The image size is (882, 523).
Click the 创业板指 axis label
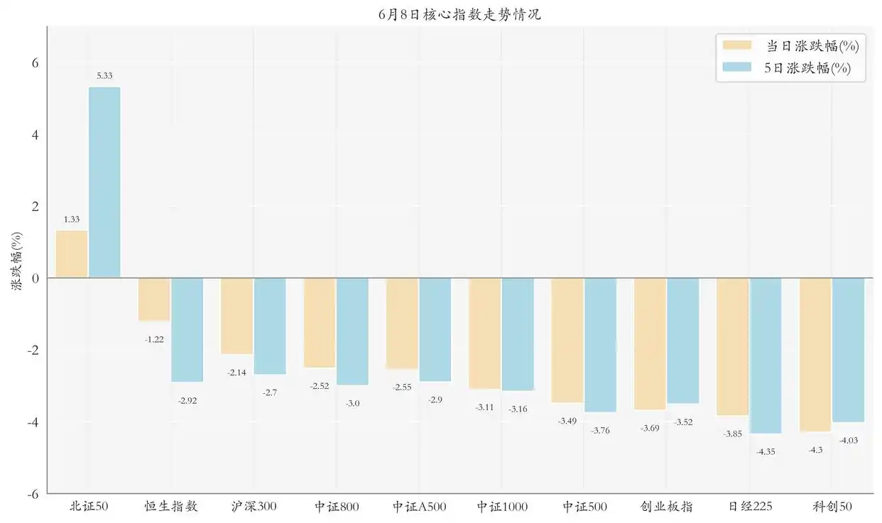click(667, 507)
